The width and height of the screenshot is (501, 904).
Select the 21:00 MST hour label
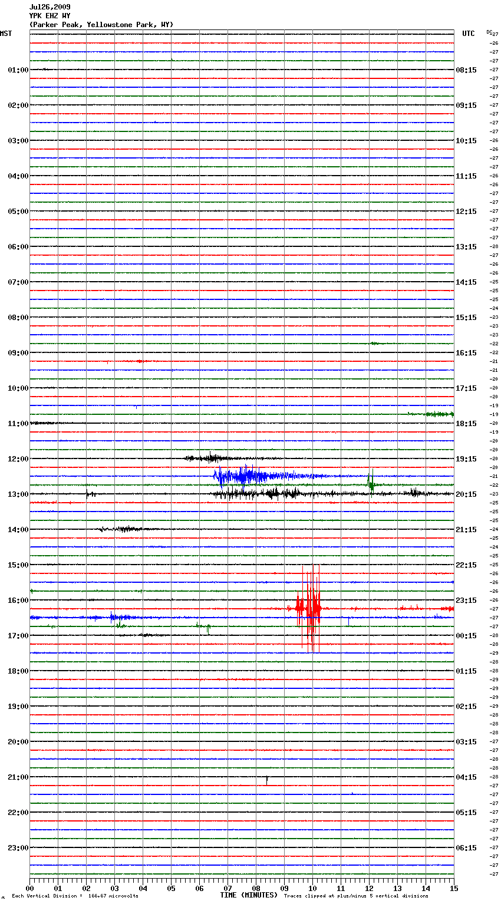pyautogui.click(x=18, y=777)
